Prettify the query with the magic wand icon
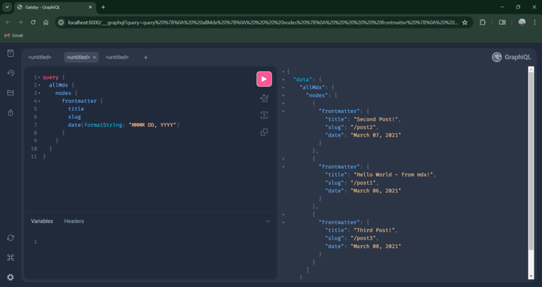Image resolution: width=542 pixels, height=287 pixels. pos(264,99)
